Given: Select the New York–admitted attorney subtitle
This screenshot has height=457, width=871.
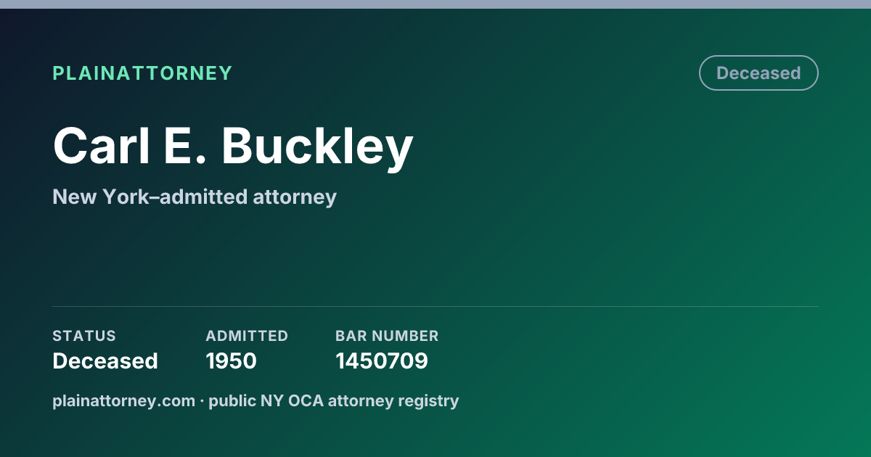Looking at the screenshot, I should tap(195, 197).
